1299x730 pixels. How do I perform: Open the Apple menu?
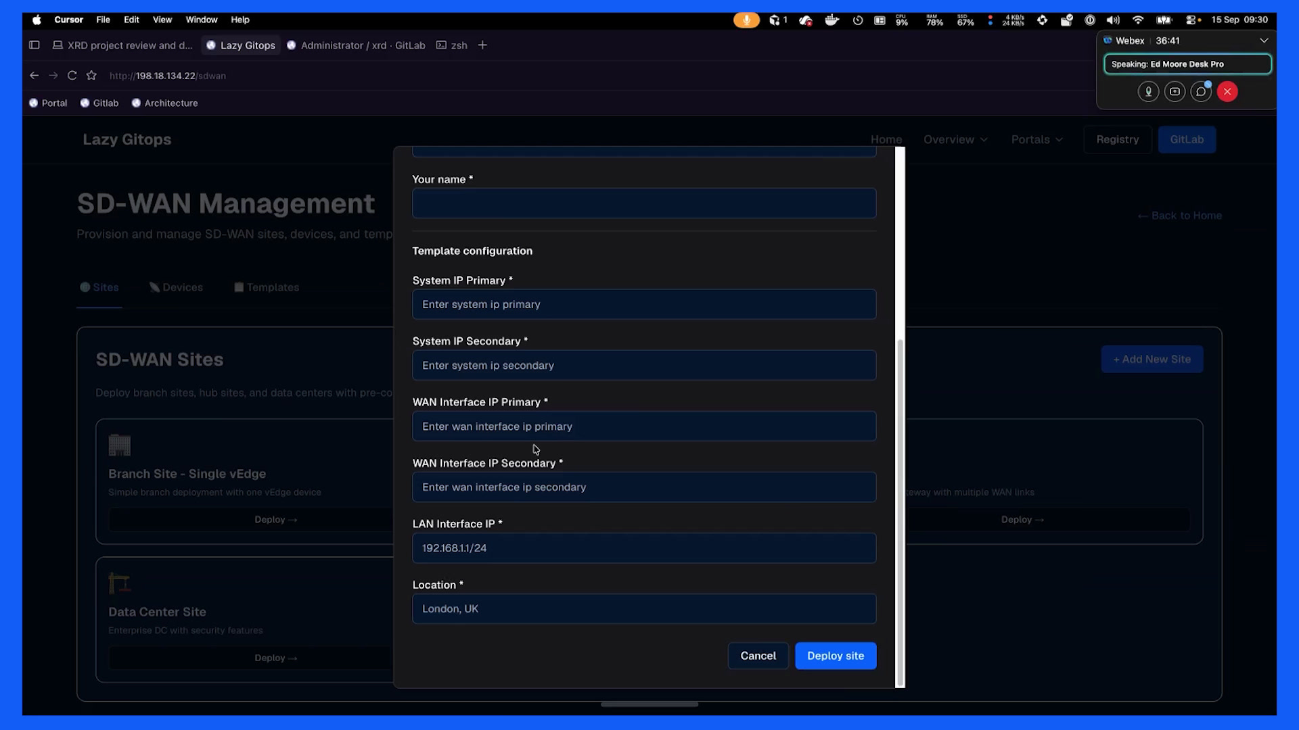click(37, 20)
